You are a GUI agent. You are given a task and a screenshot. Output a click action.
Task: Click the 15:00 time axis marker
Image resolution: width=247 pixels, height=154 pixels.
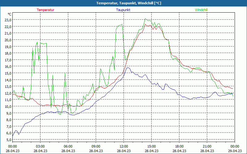[151, 146]
